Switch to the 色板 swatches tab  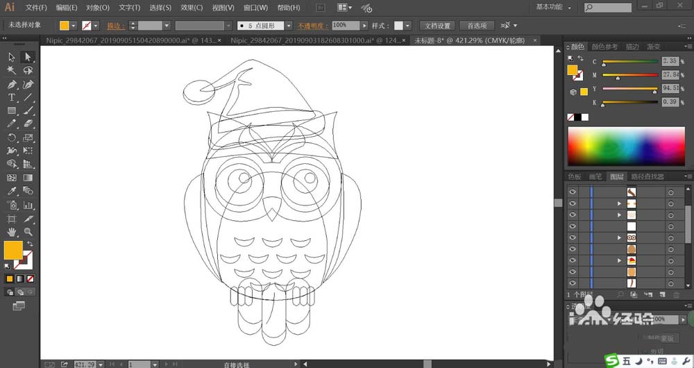tap(575, 176)
